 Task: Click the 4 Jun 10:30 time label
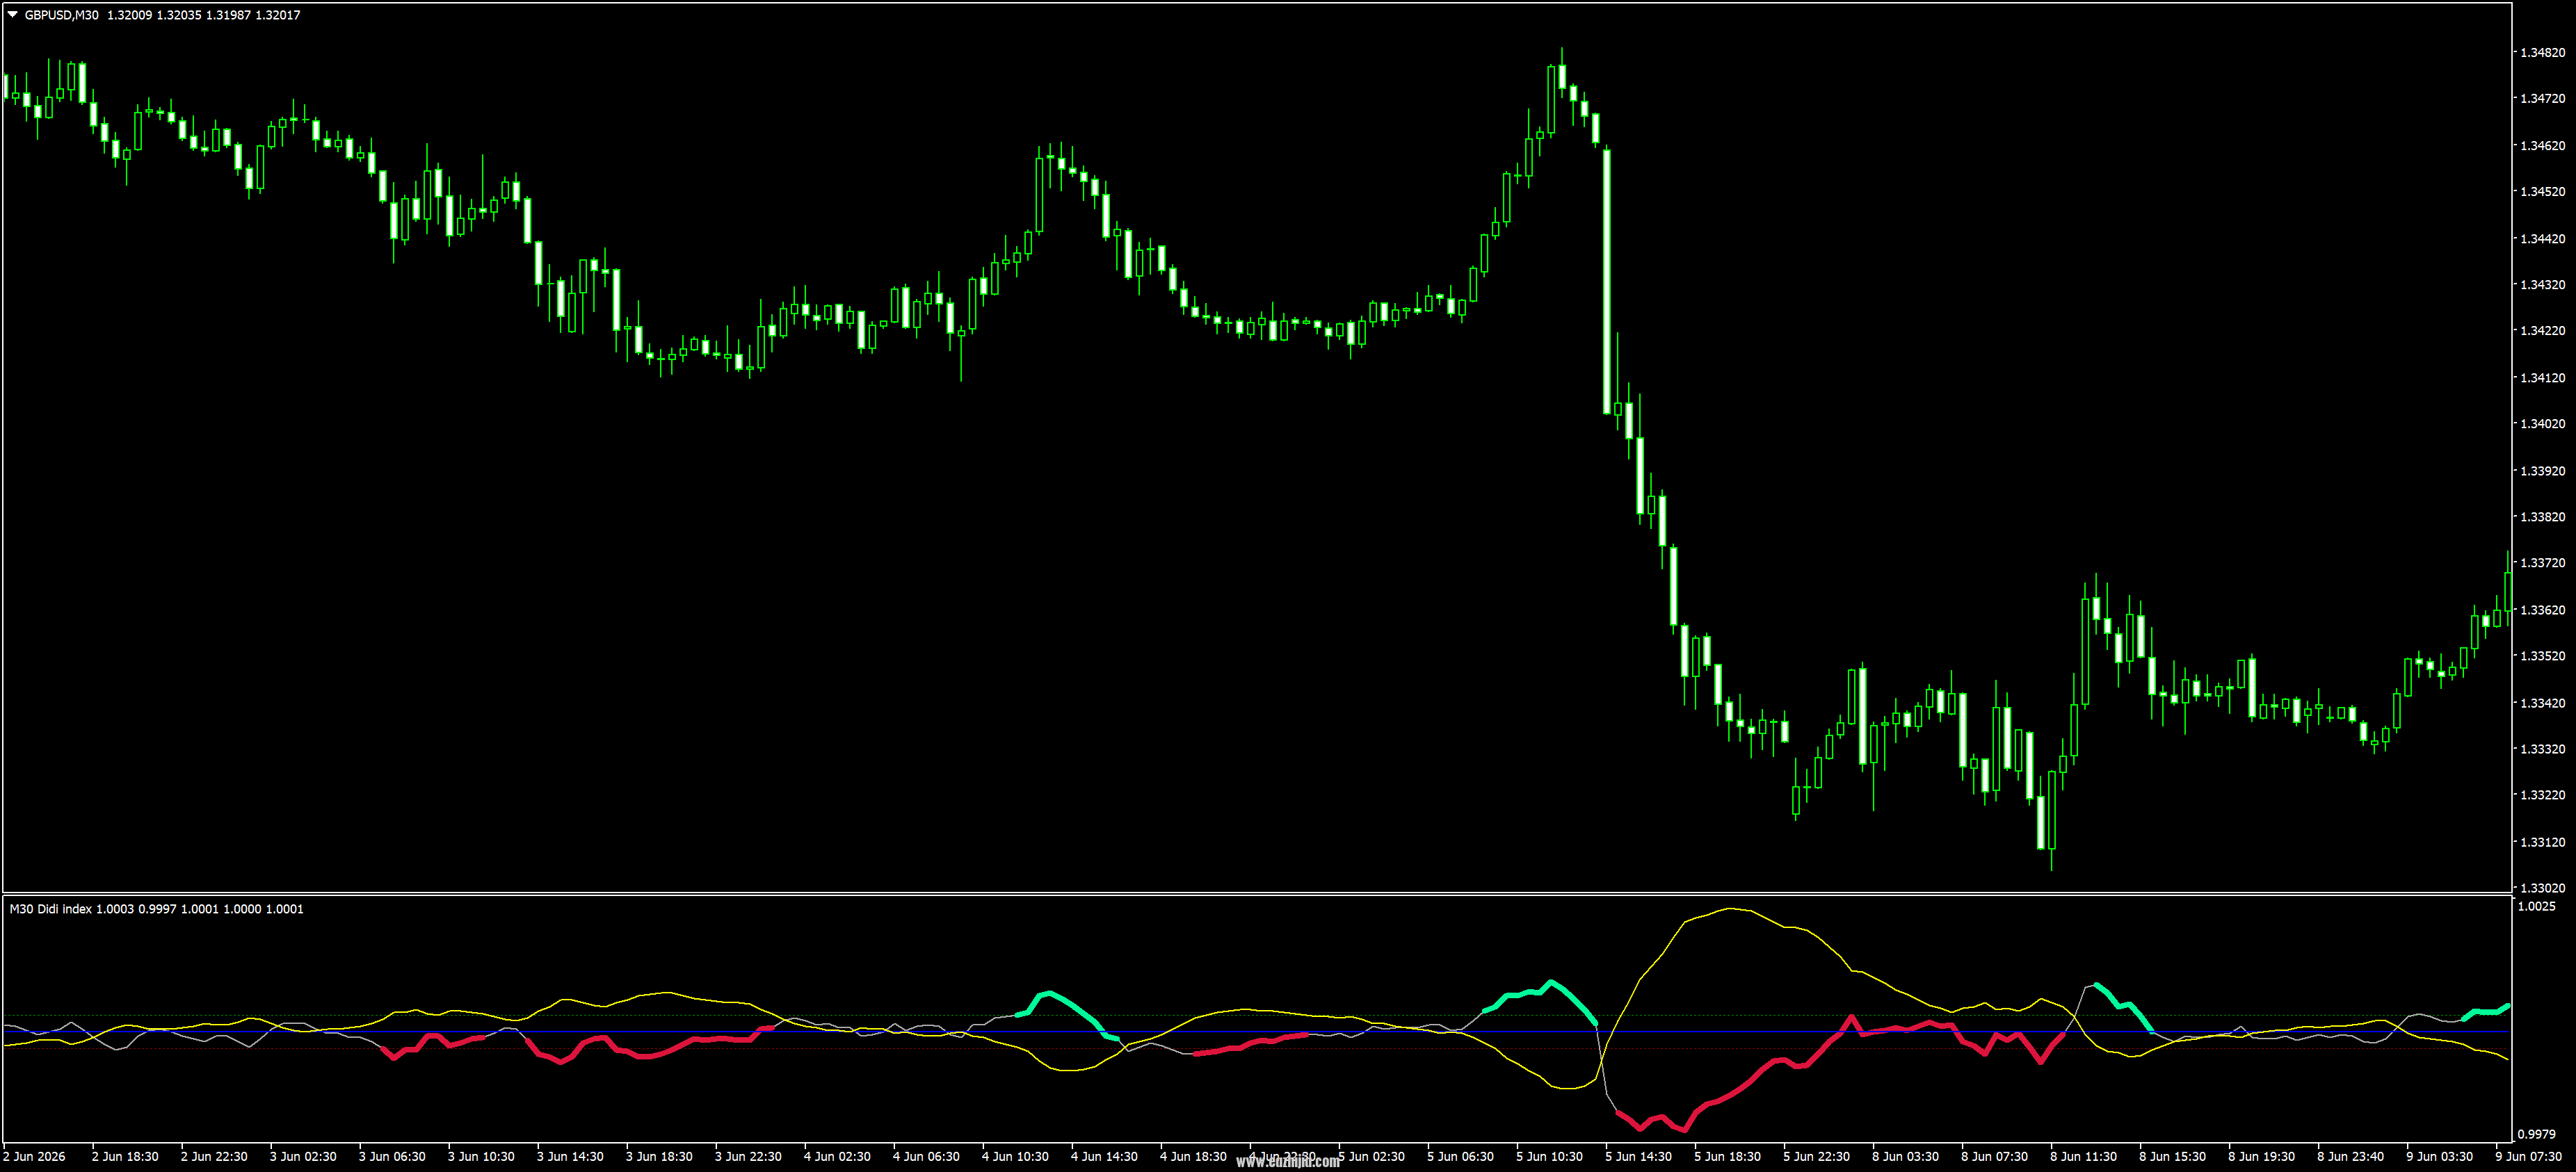point(1015,1156)
